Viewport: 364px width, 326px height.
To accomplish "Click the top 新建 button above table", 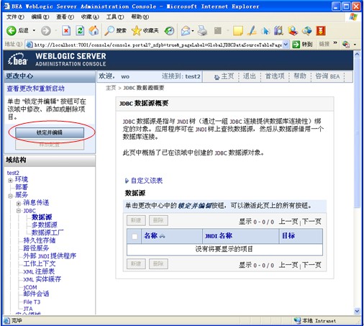I will click(136, 221).
